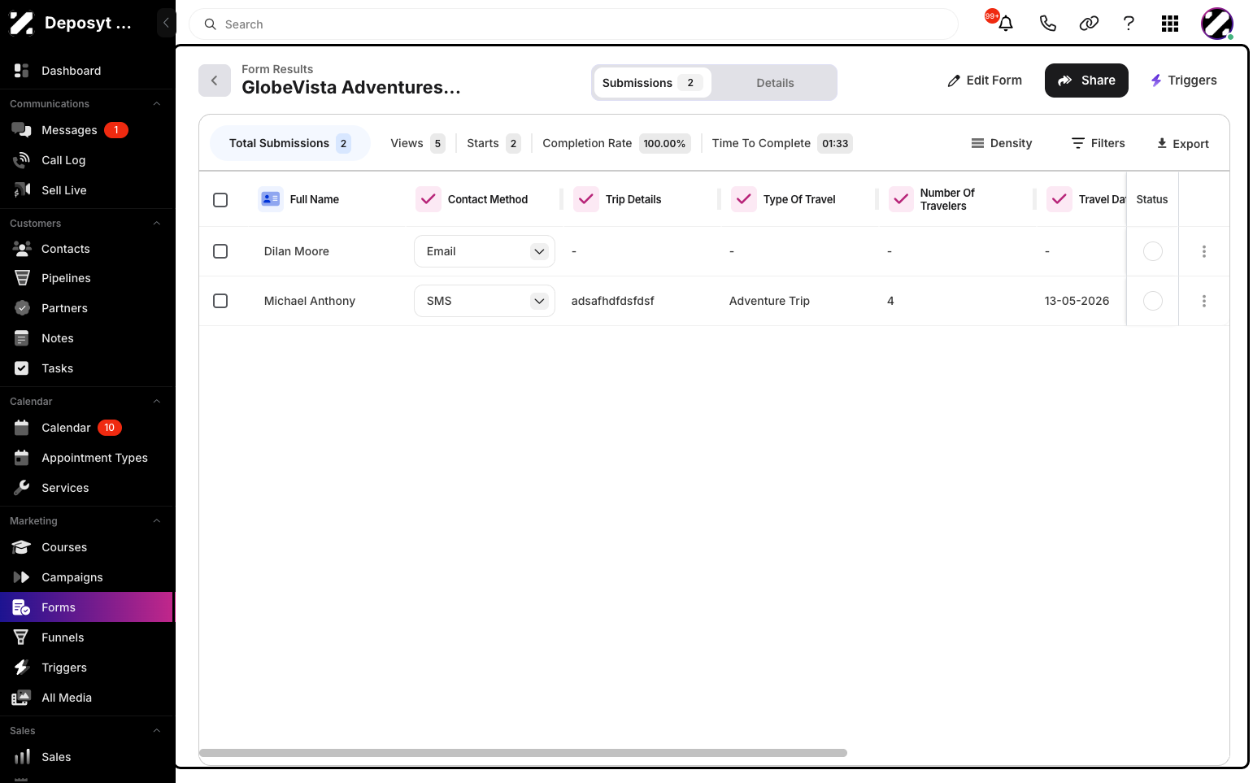Viewport: 1253px width, 783px height.
Task: Open row options for Michael Anthony
Action: pyautogui.click(x=1204, y=301)
